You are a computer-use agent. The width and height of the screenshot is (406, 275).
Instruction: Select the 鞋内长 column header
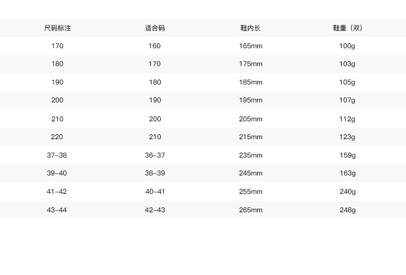pyautogui.click(x=251, y=28)
